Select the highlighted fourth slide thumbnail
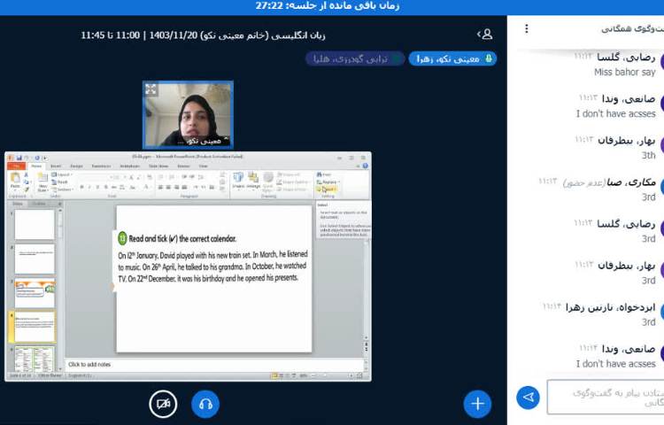Image resolution: width=664 pixels, height=425 pixels. pyautogui.click(x=35, y=326)
